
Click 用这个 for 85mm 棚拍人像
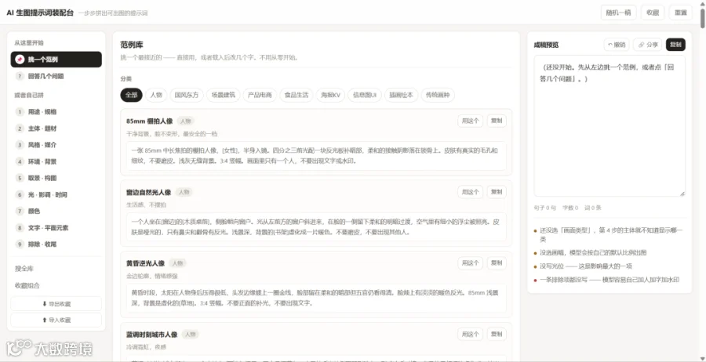[470, 121]
